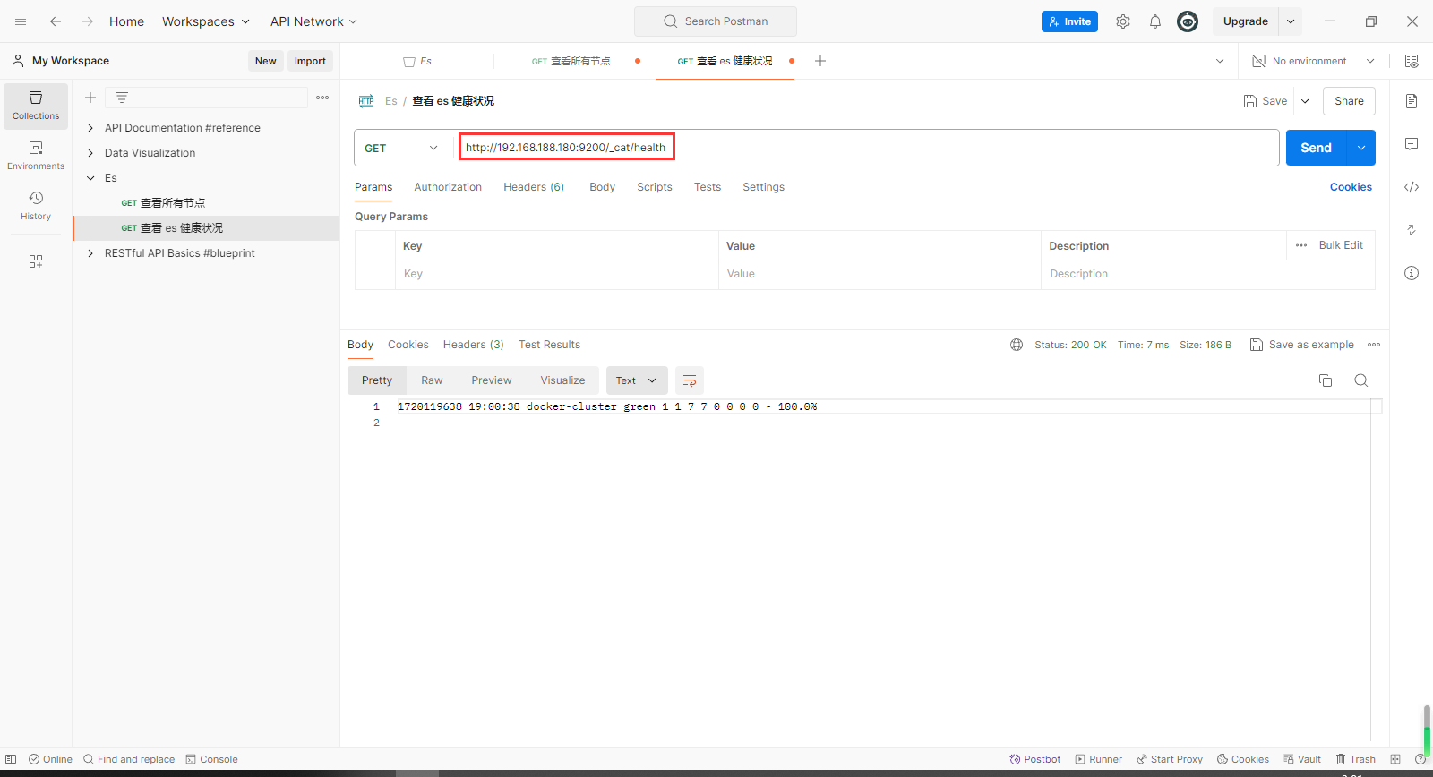Open the configure workspace sidebar grid icon
This screenshot has width=1433, height=777.
click(x=36, y=261)
